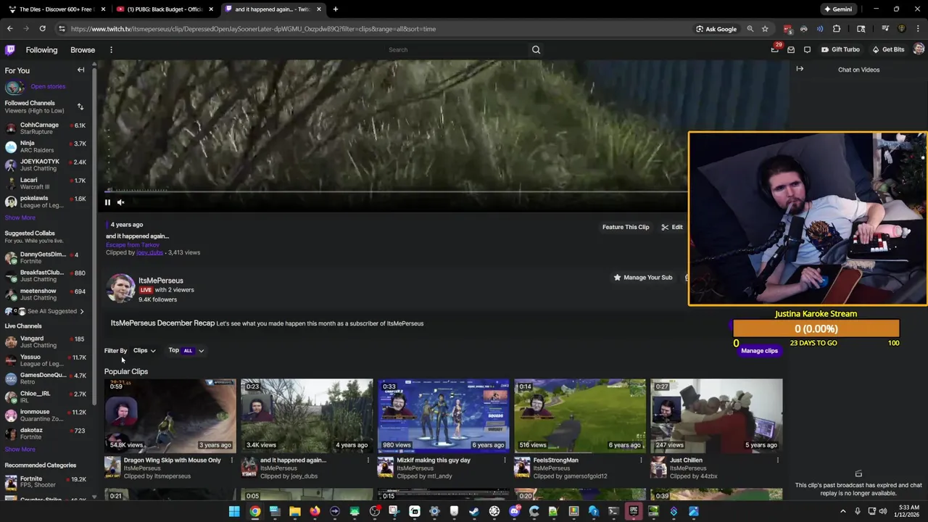928x522 pixels.
Task: Click Open stories link
Action: 48,86
